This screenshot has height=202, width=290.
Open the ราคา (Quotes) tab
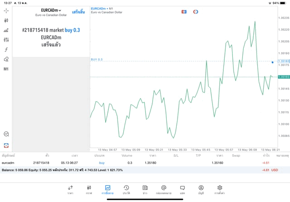(70, 190)
